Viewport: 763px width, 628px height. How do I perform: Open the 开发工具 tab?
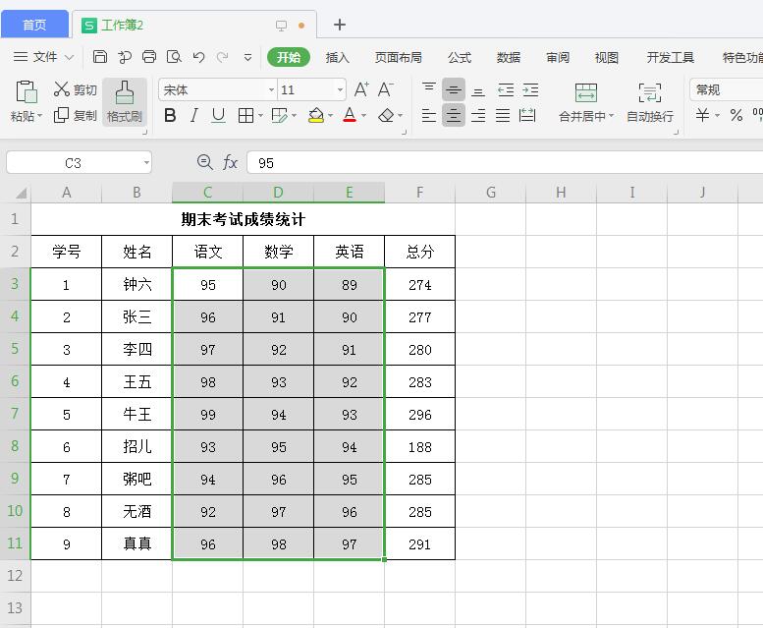coord(670,57)
